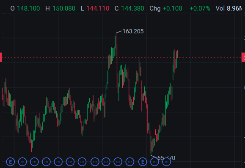Click the 65.770 low price label
This screenshot has height=168, width=245.
pyautogui.click(x=166, y=158)
